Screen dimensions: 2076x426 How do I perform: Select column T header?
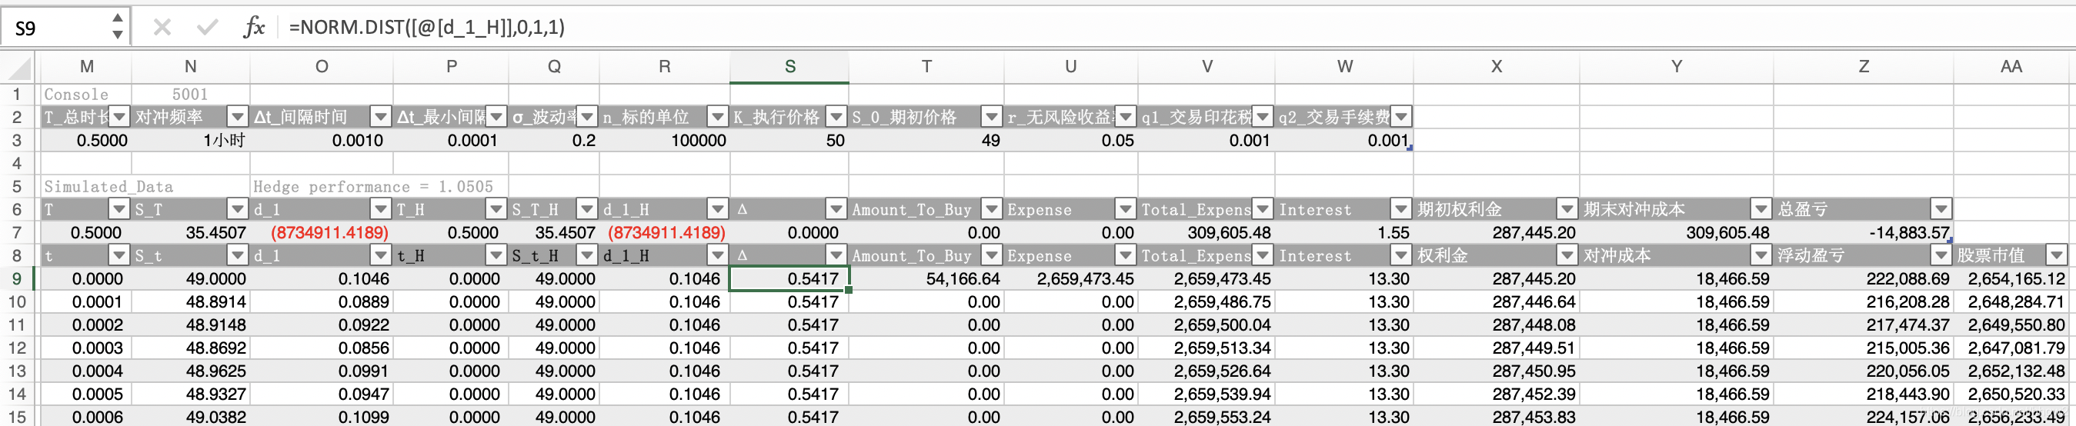click(x=926, y=67)
